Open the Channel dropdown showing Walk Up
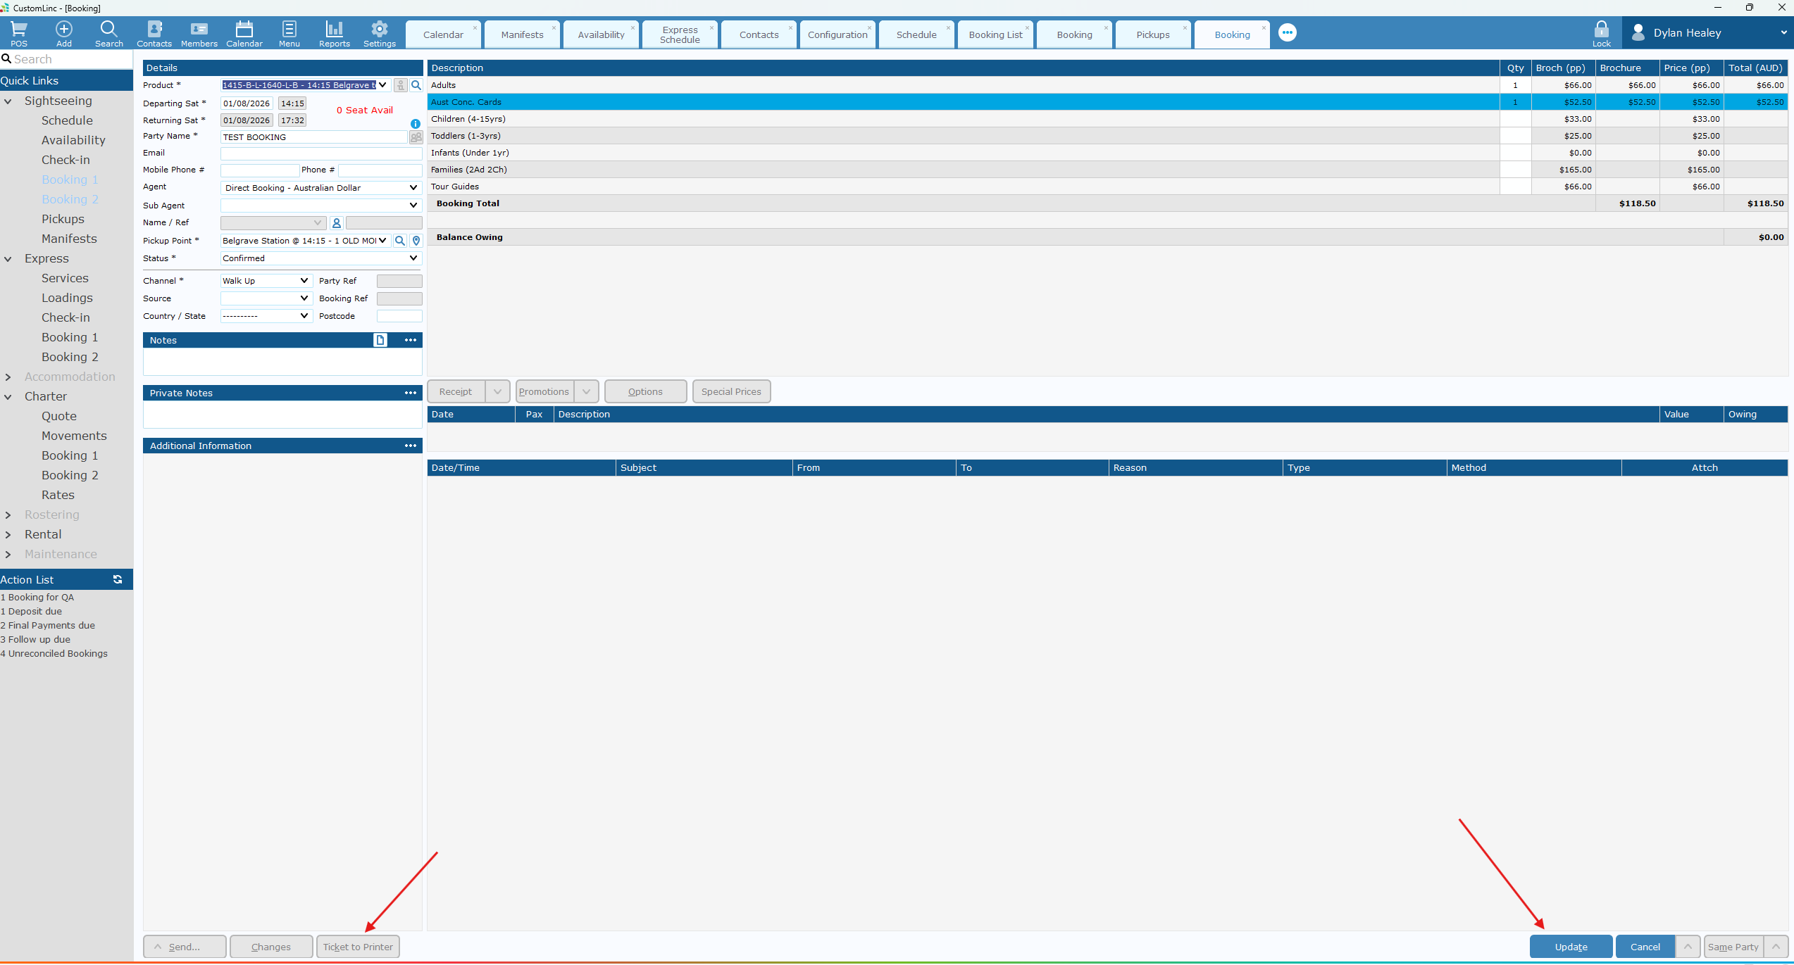 tap(266, 281)
